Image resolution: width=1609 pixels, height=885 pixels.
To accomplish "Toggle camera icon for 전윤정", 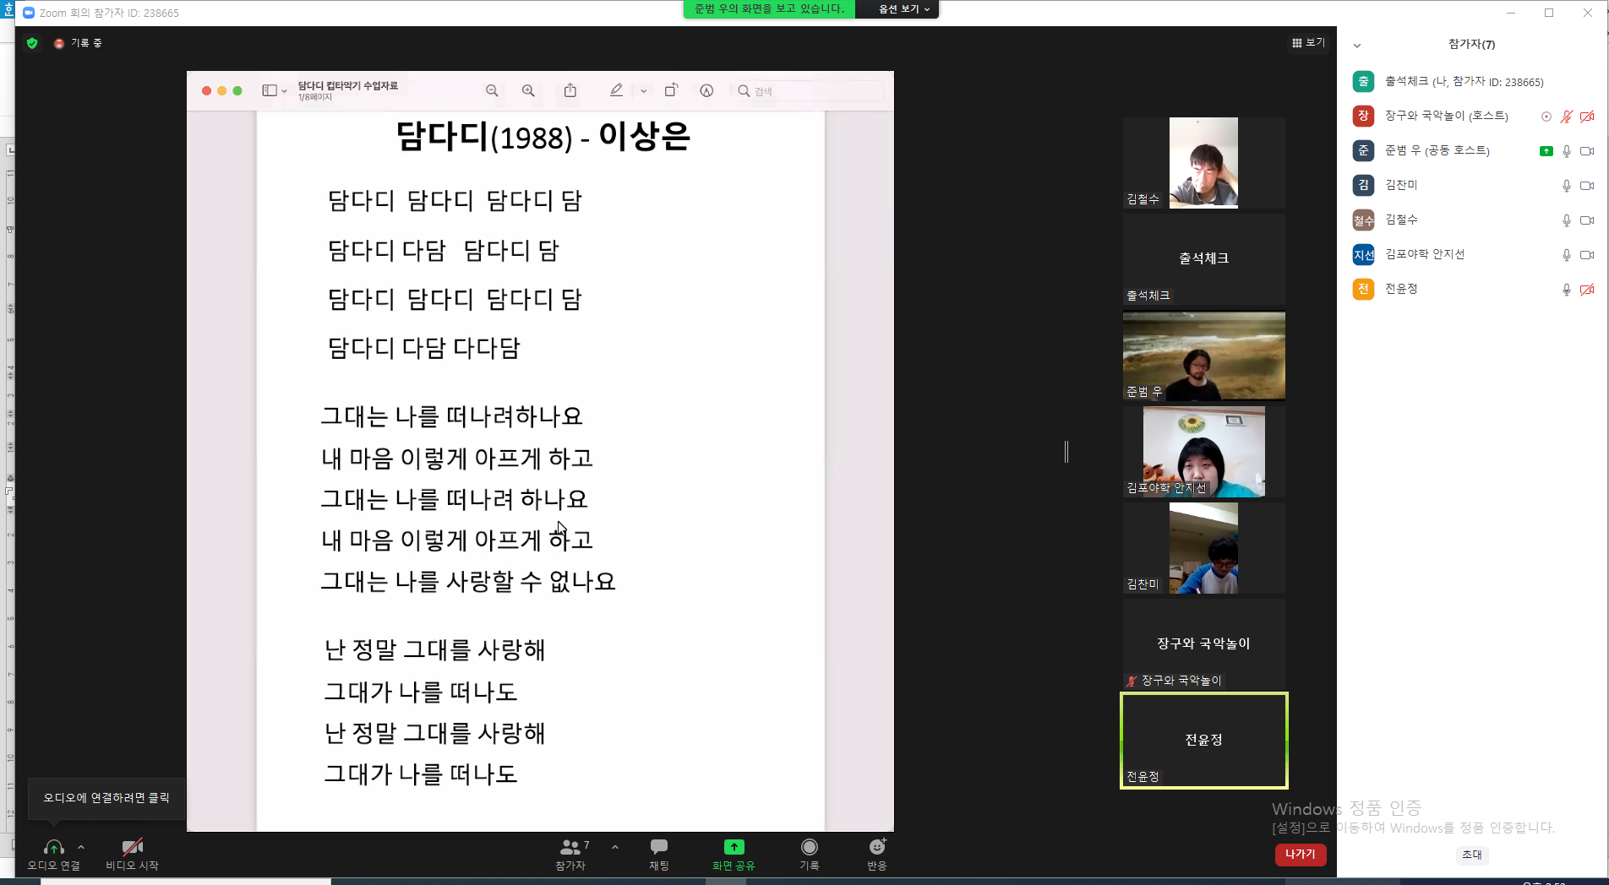I will pyautogui.click(x=1587, y=290).
